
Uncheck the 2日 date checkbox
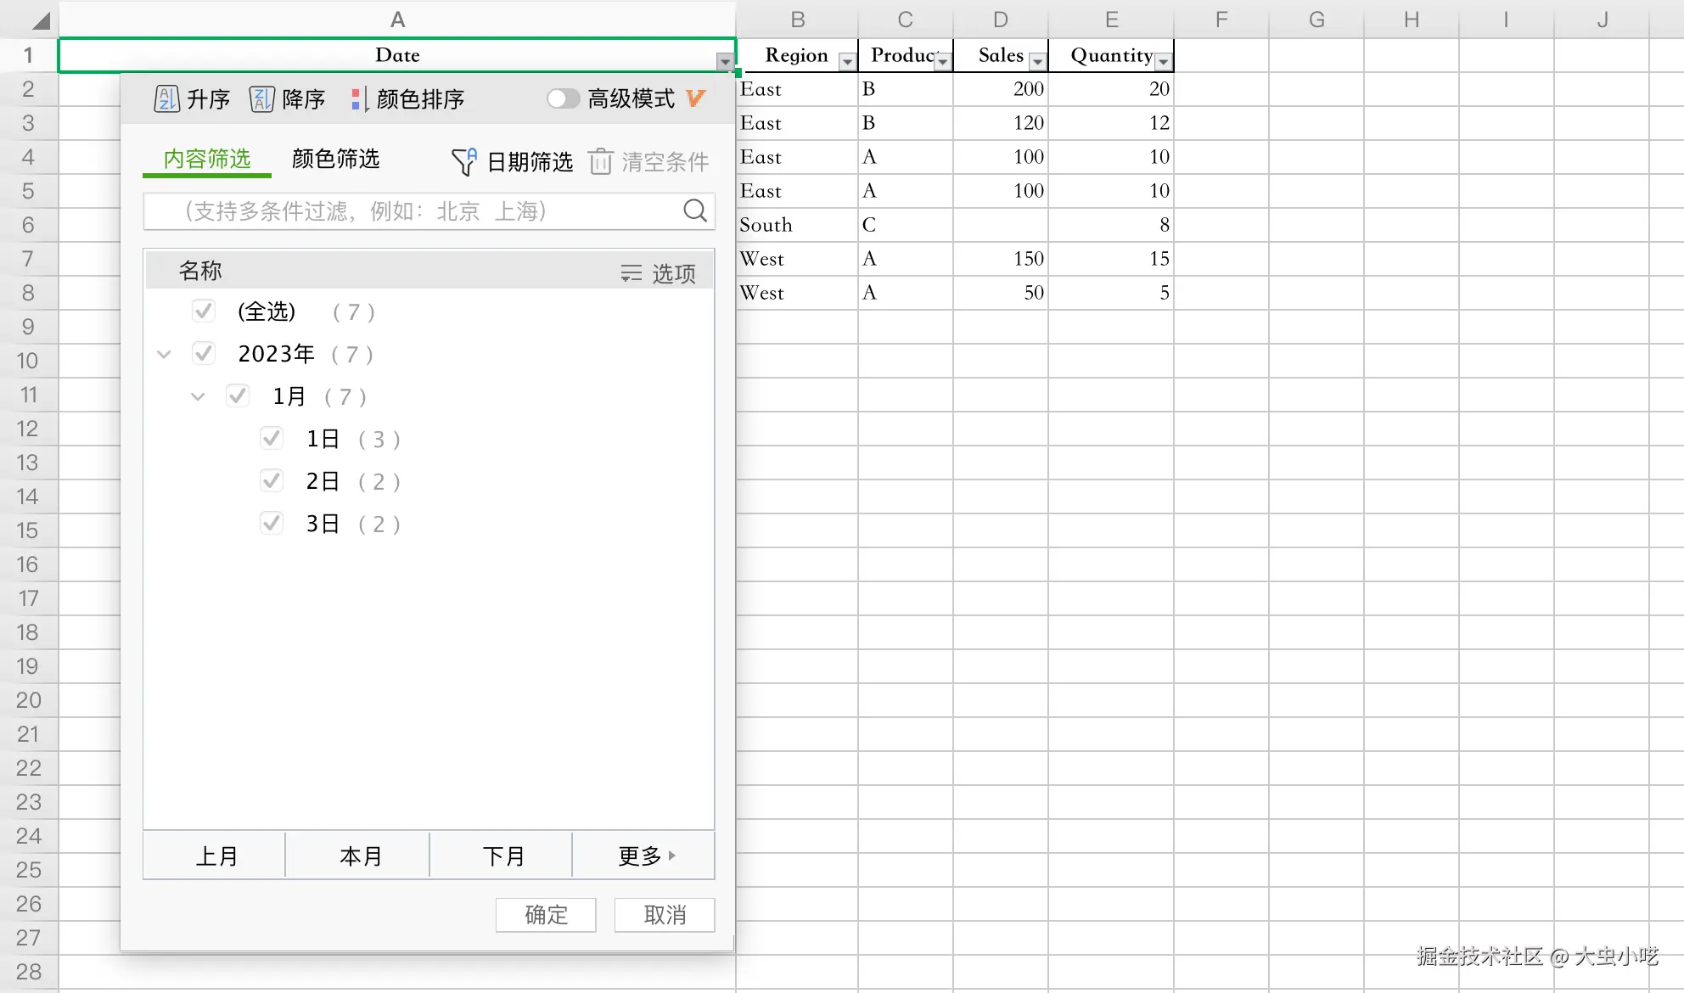point(272,481)
